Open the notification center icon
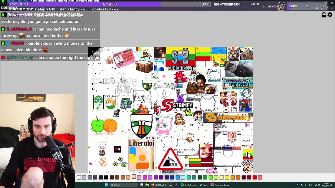The height and width of the screenshot is (188, 335). pyautogui.click(x=331, y=185)
